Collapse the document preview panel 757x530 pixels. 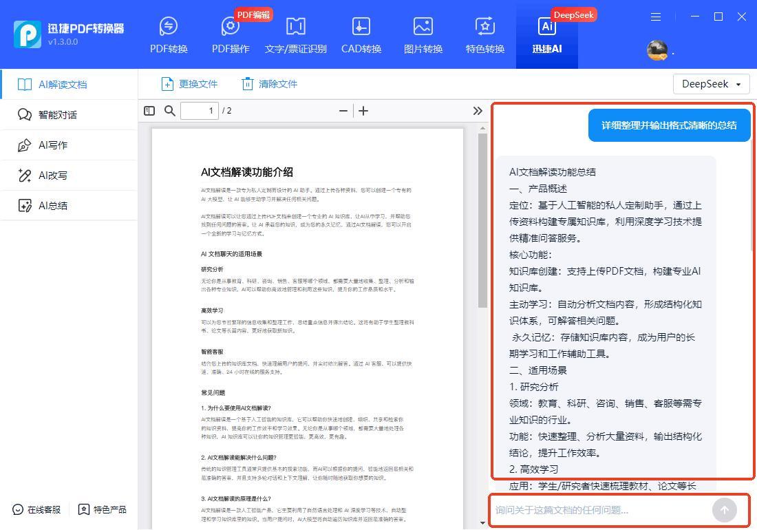(478, 111)
